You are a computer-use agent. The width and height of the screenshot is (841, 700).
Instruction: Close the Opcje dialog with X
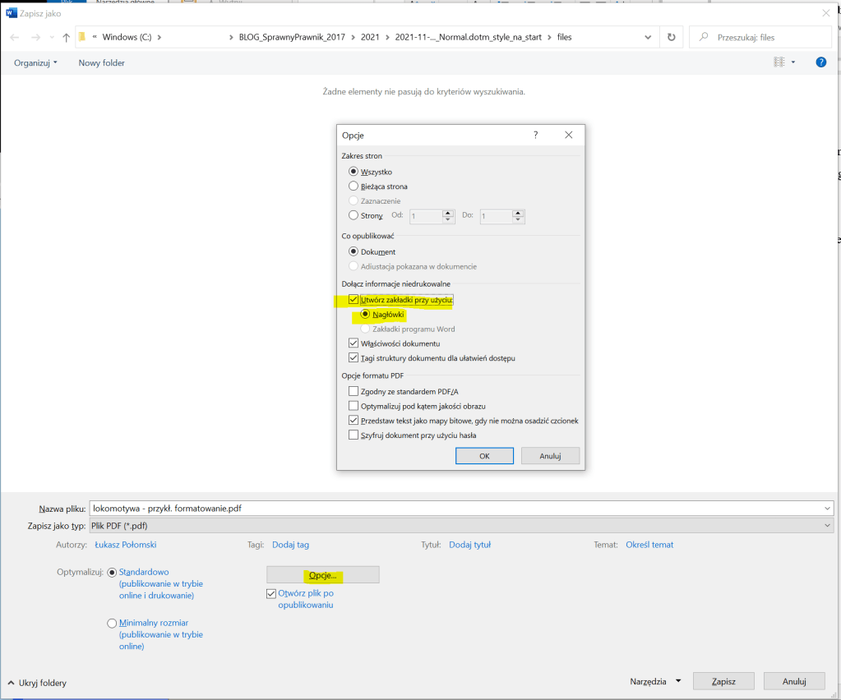pos(568,136)
